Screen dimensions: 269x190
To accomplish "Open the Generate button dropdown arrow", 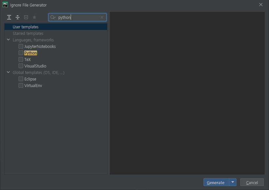I will pos(233,182).
